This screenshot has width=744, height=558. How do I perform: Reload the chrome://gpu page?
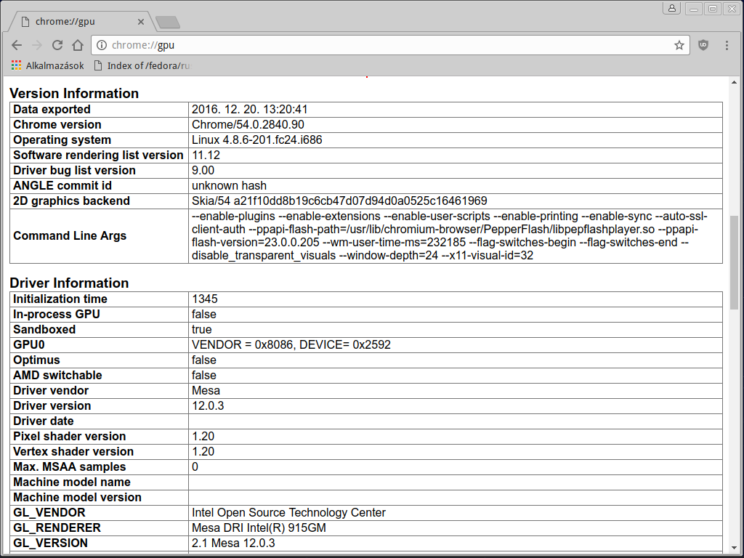57,45
